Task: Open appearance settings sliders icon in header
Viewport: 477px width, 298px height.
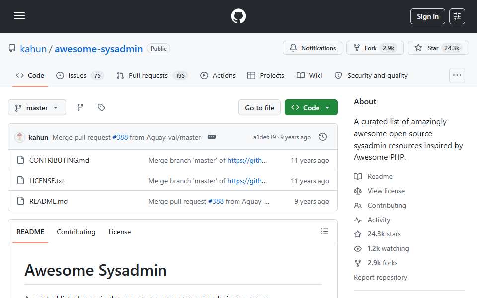Action: point(457,16)
